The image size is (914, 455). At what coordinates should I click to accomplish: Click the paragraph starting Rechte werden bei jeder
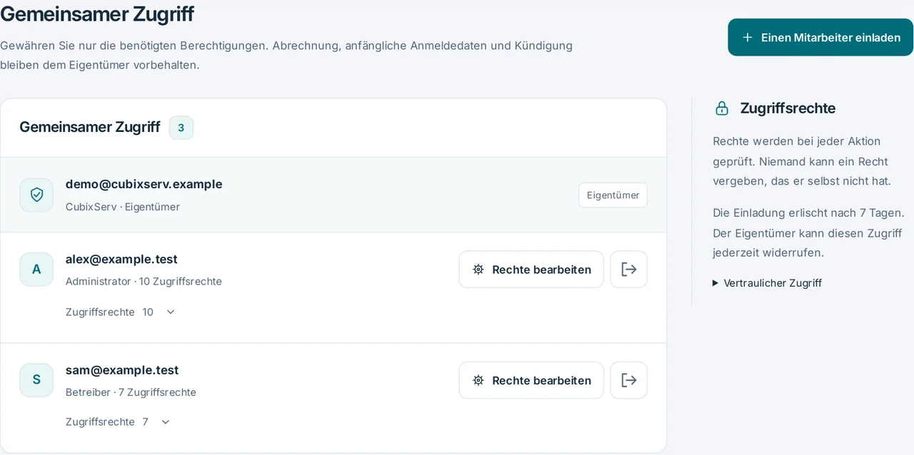[x=802, y=161]
